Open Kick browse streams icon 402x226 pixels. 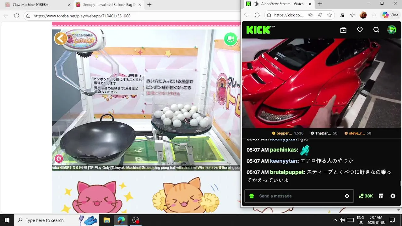[343, 30]
